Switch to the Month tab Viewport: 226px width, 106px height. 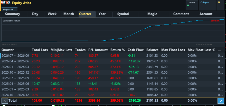click(69, 14)
